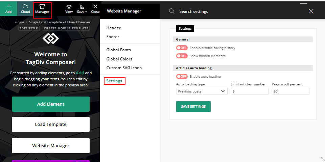Open Global Colors section
The width and height of the screenshot is (325, 162).
[x=119, y=59]
